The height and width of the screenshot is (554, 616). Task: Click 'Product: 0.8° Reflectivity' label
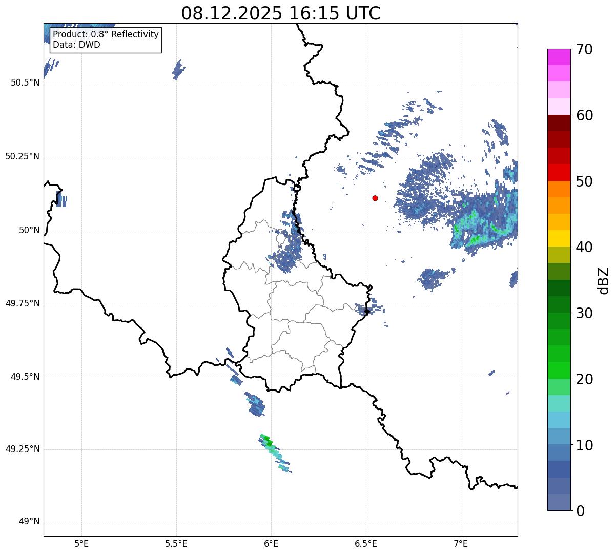[x=106, y=35]
